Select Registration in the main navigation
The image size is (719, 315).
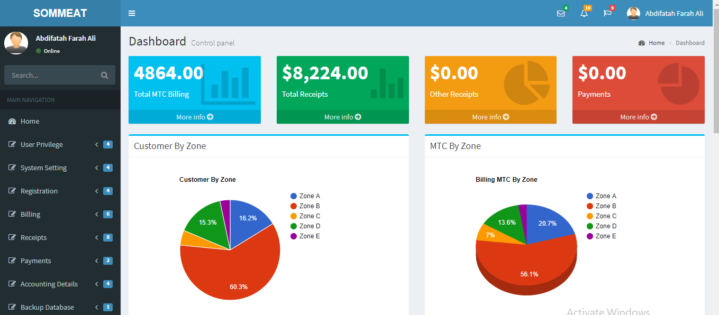(39, 191)
